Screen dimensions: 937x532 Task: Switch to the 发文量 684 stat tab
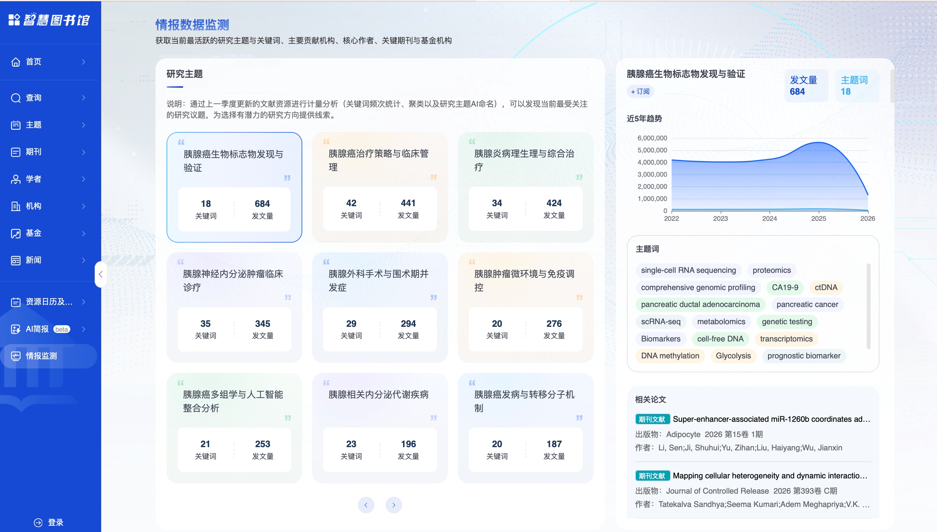pos(806,86)
